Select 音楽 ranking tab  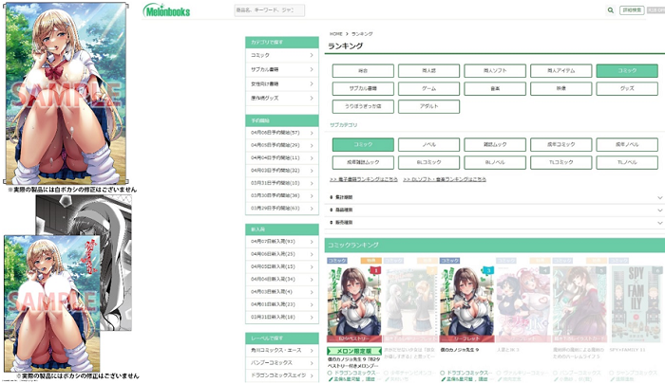click(x=495, y=88)
